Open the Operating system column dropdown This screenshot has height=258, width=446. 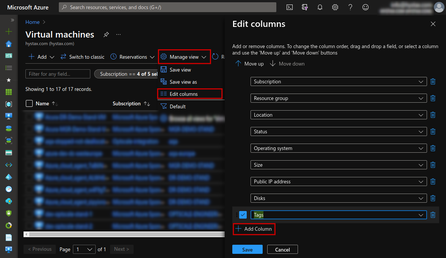pos(339,149)
